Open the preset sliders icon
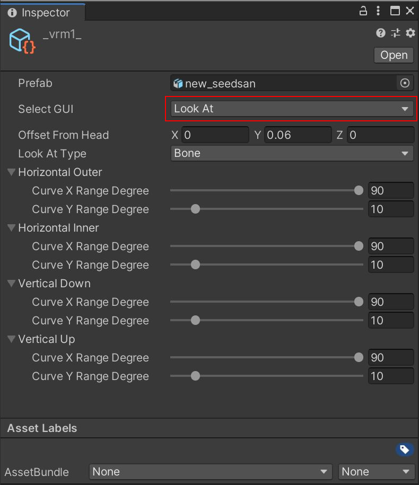Screen dimensions: 419x485 click(x=395, y=33)
